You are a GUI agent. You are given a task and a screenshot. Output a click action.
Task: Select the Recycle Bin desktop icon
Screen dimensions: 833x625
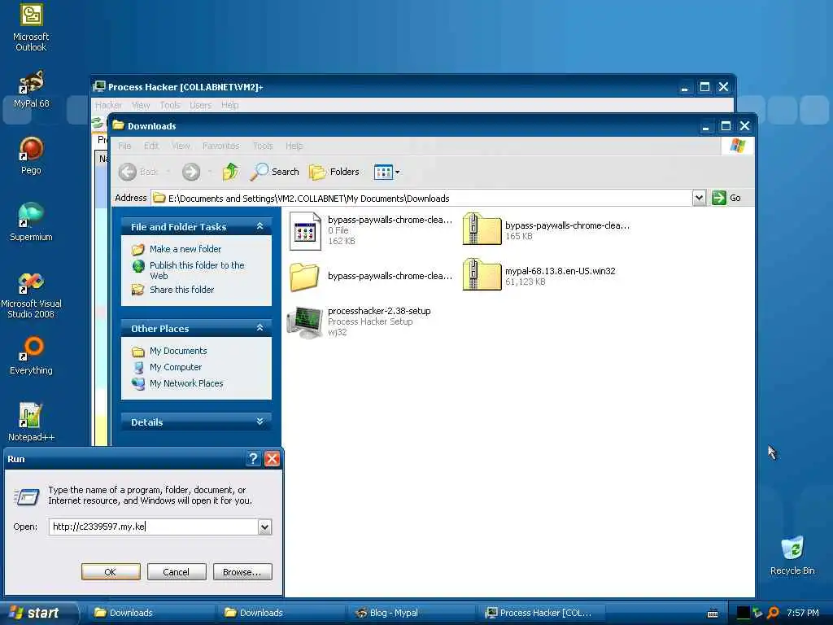(792, 555)
